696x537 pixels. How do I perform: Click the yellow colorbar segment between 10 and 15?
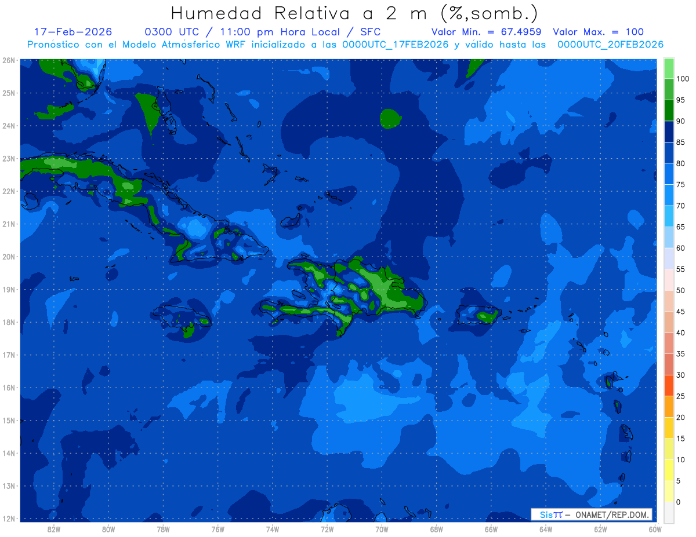tap(669, 448)
